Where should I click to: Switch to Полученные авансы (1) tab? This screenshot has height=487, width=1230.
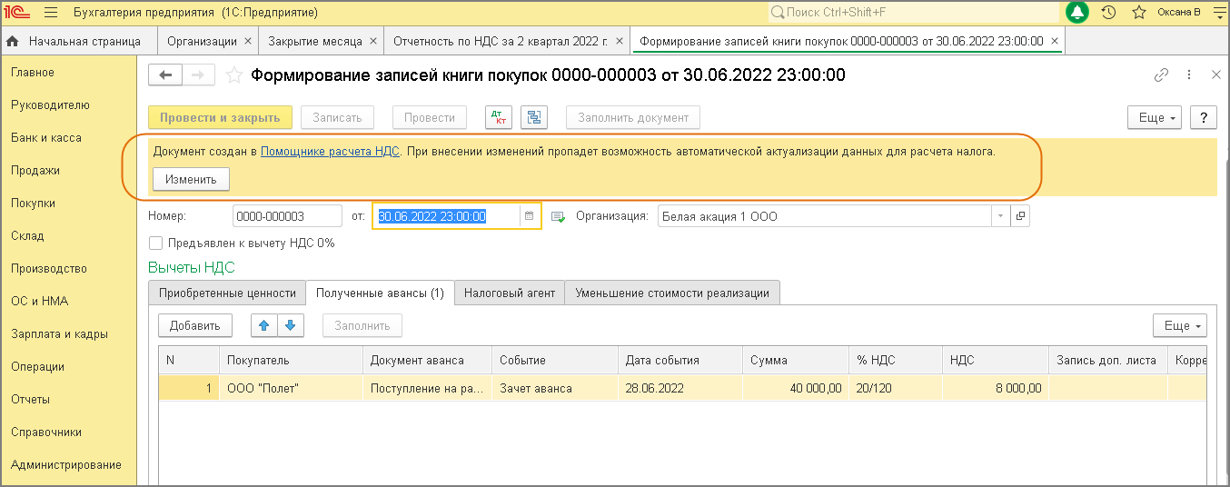(380, 293)
